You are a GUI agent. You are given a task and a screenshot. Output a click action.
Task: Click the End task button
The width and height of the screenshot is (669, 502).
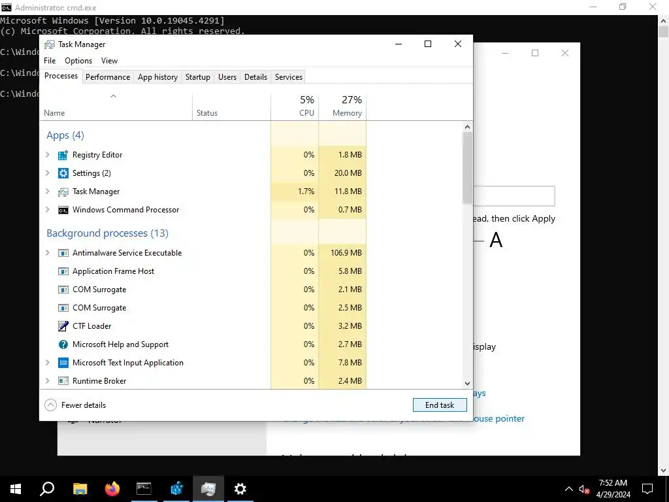440,405
